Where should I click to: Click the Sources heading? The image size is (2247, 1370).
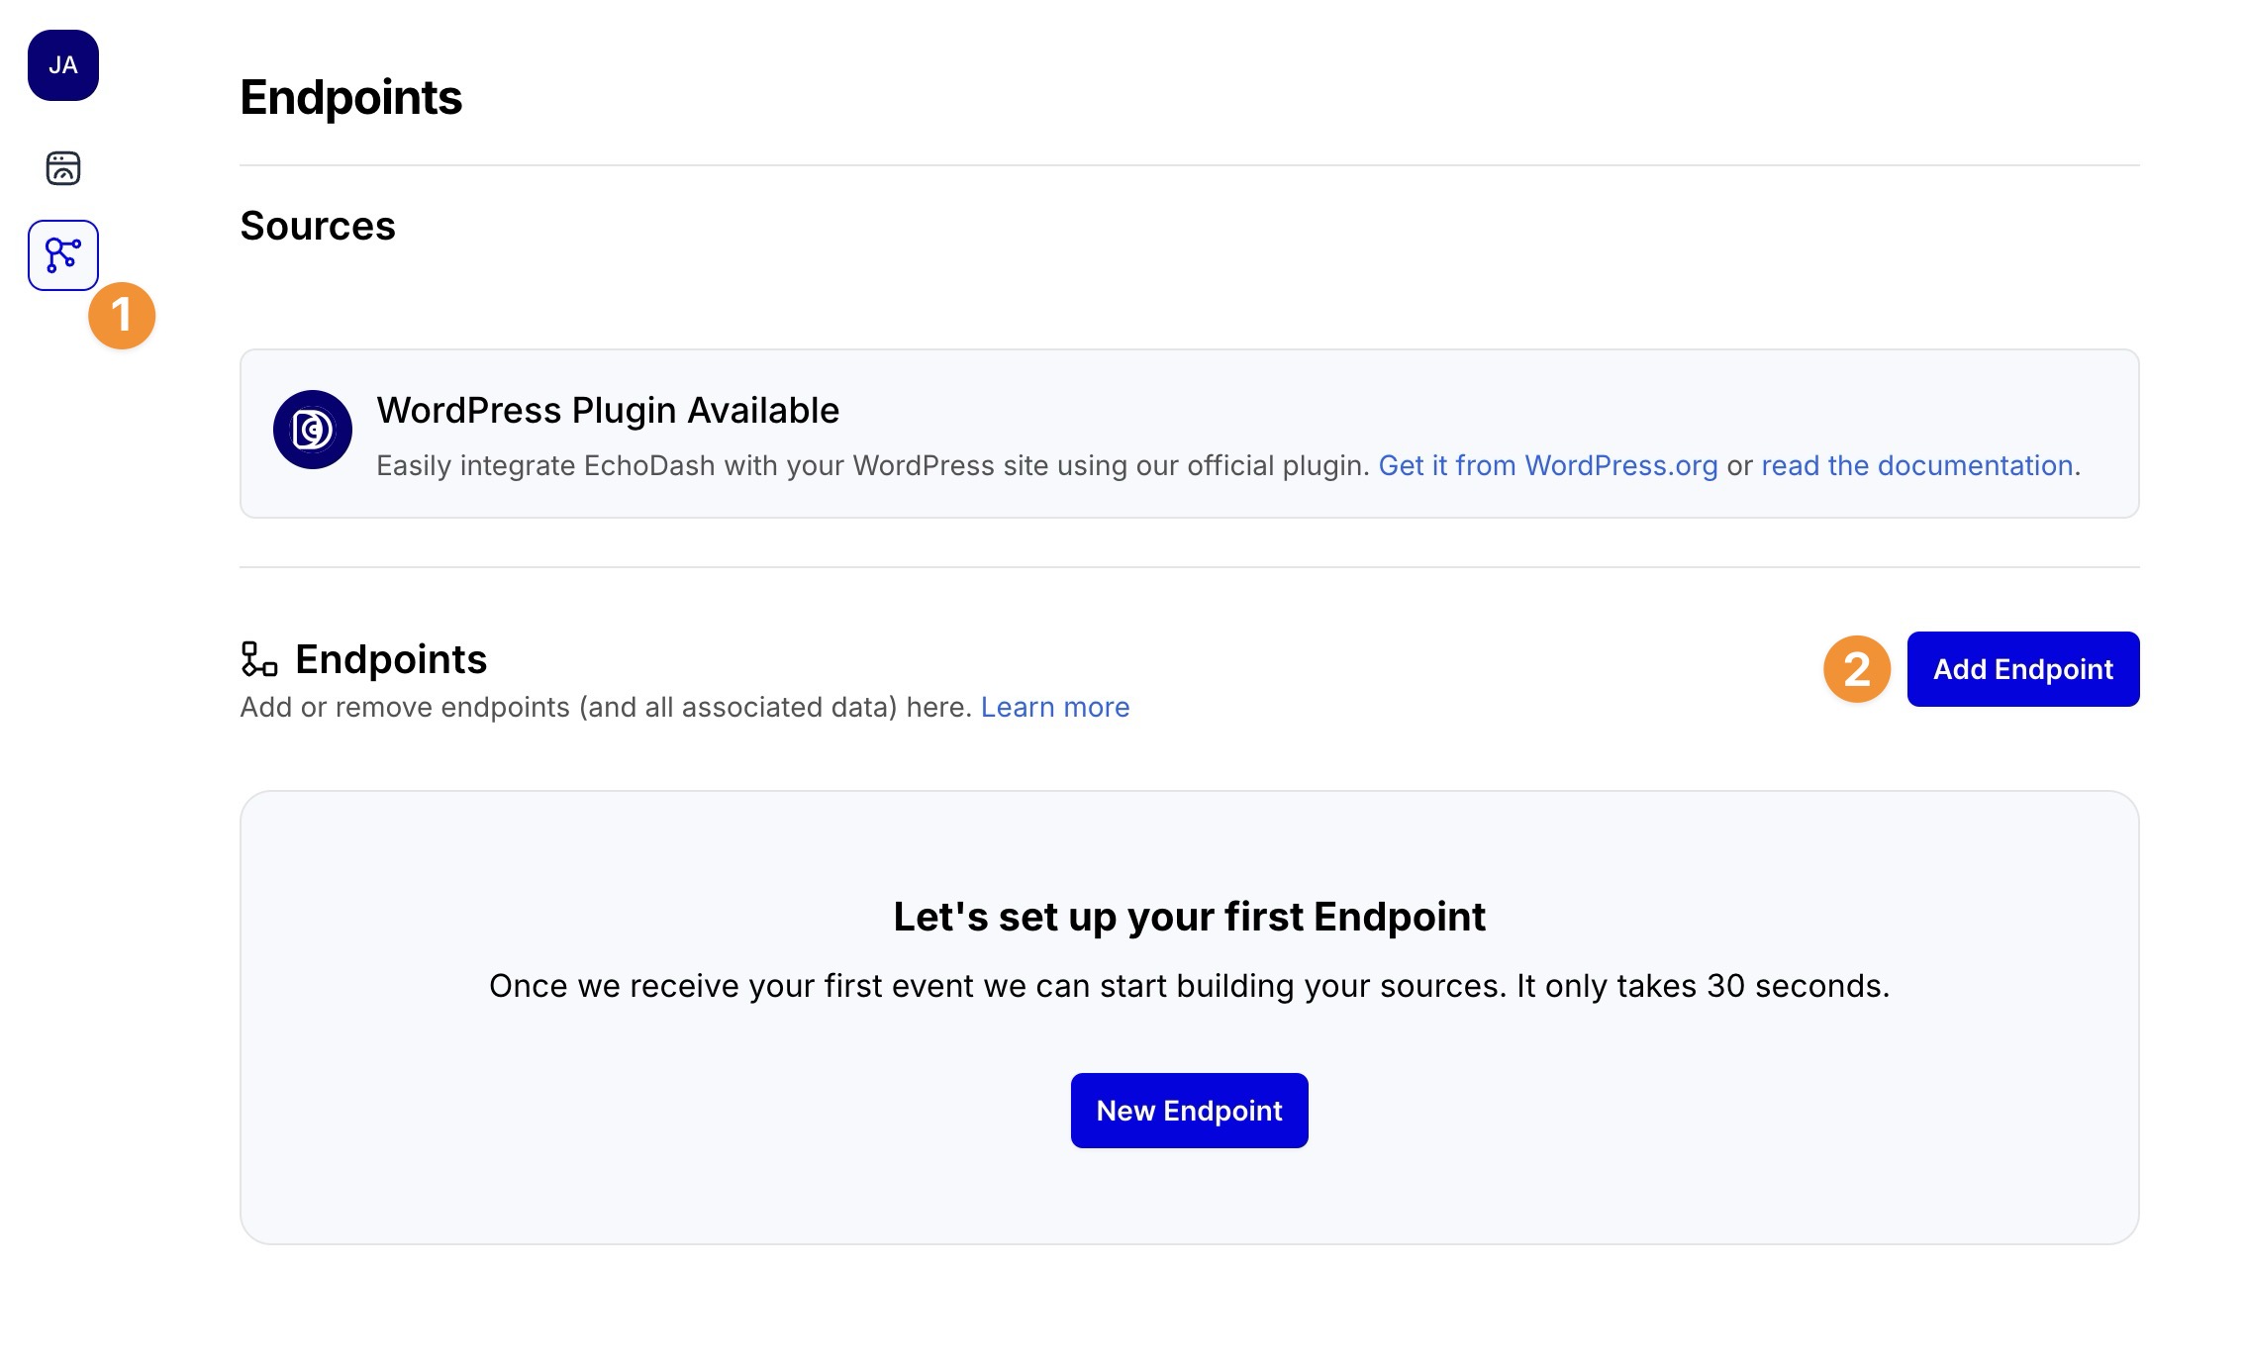click(x=318, y=226)
